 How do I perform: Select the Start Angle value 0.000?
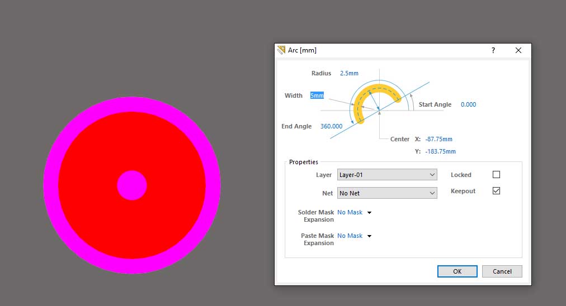(x=468, y=104)
